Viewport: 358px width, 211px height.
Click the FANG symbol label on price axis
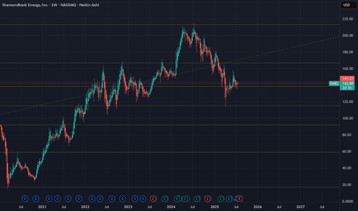[334, 83]
